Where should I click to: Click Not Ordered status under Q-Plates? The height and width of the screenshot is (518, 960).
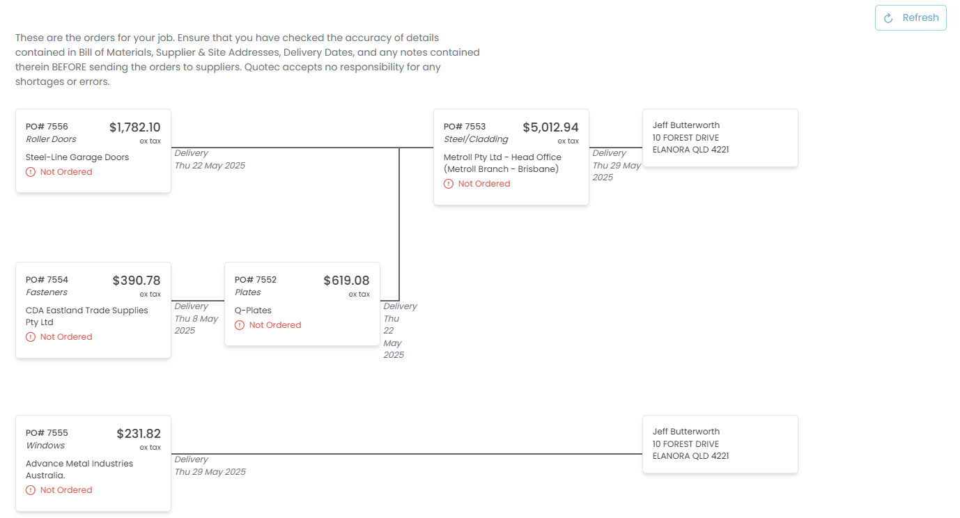(x=275, y=325)
